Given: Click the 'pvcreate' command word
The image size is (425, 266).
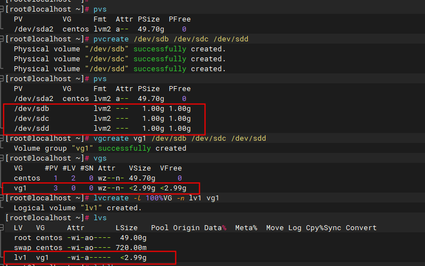Looking at the screenshot, I should (111, 39).
